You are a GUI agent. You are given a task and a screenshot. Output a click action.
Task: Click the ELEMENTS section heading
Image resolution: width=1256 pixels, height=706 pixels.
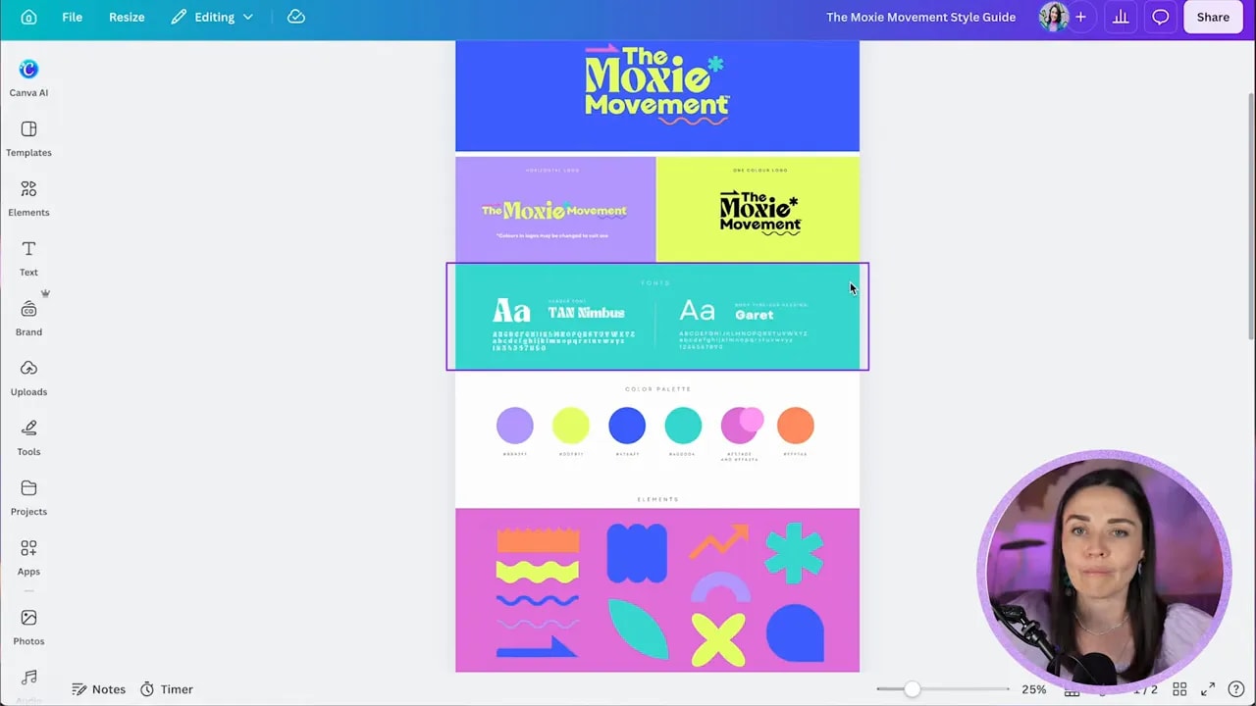tap(657, 500)
